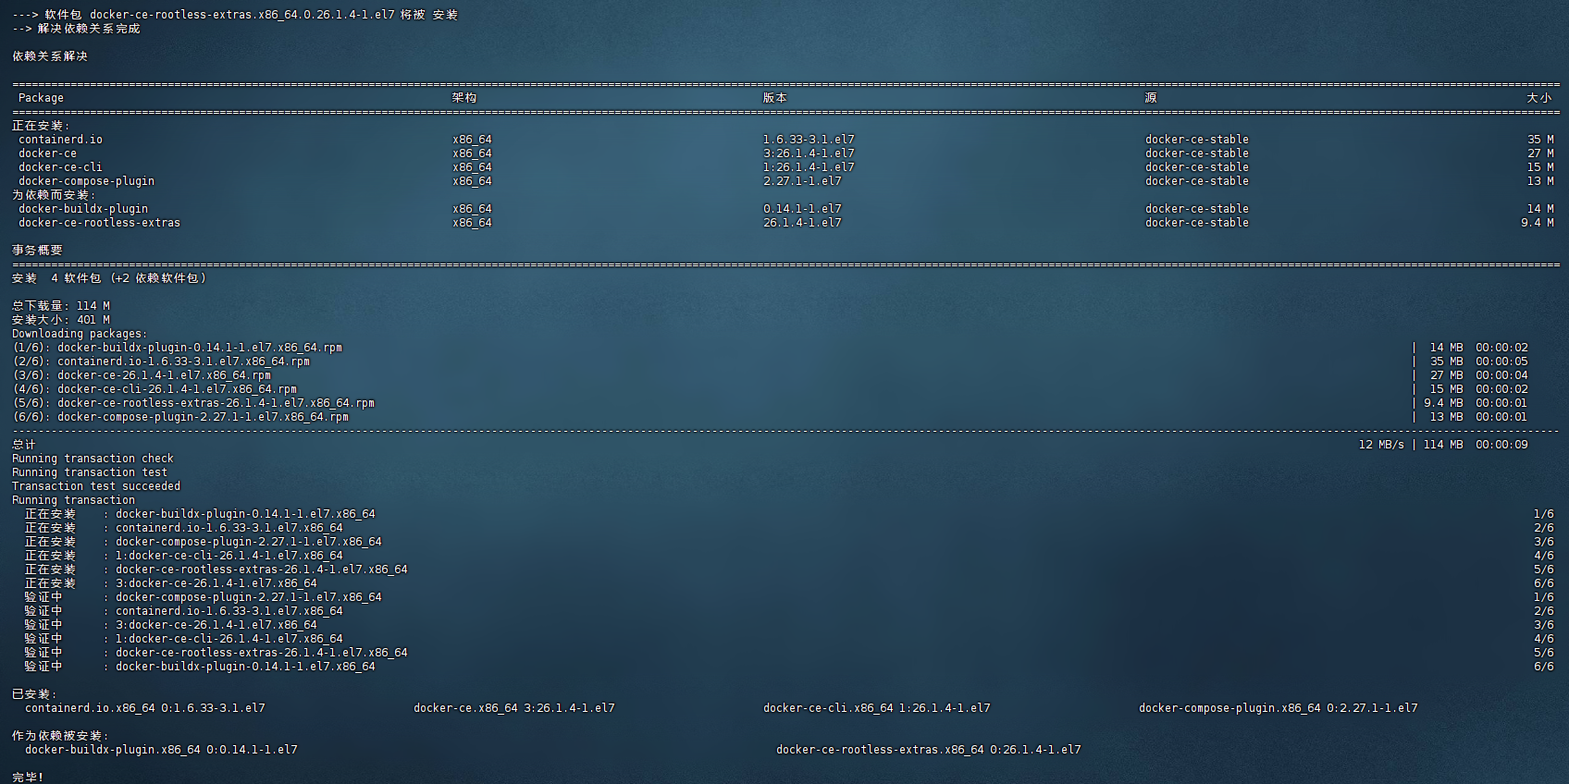Click the '为依赖而安装:' section label
Image resolution: width=1569 pixels, height=784 pixels.
click(x=54, y=195)
